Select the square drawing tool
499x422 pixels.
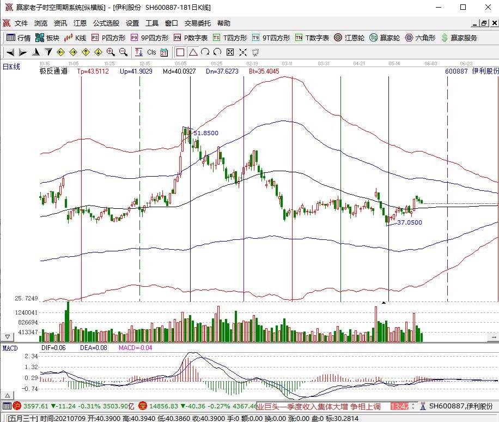(180, 52)
